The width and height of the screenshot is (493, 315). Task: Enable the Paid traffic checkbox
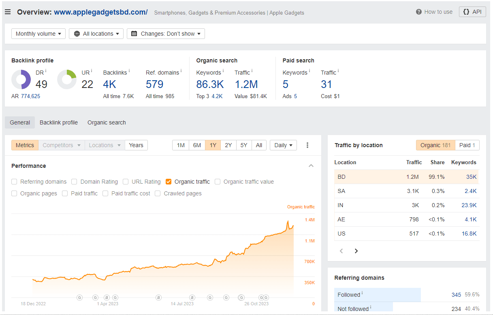click(x=65, y=193)
